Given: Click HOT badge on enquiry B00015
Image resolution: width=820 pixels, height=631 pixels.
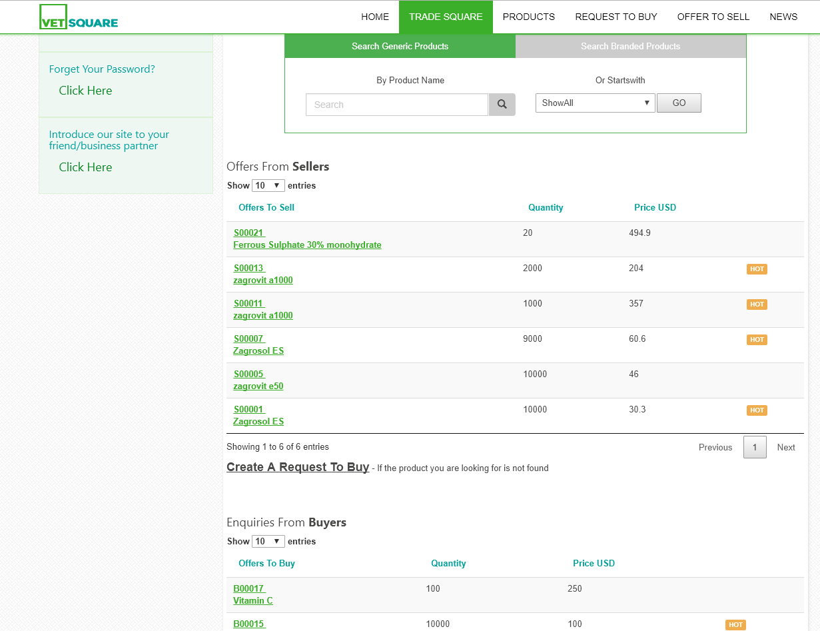Looking at the screenshot, I should point(735,625).
